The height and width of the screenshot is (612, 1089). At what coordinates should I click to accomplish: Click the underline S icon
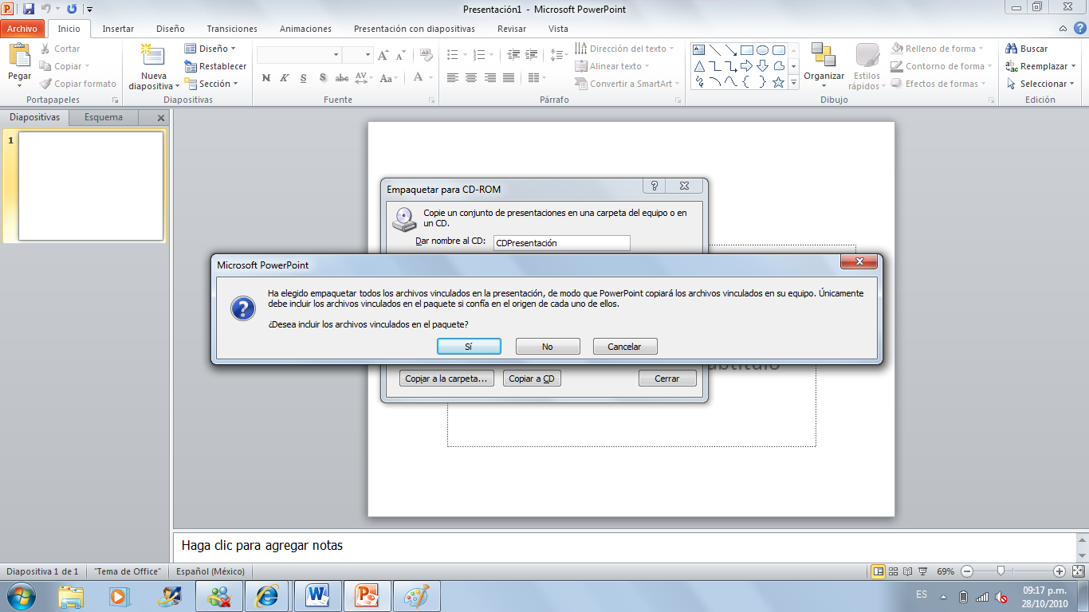(x=304, y=78)
